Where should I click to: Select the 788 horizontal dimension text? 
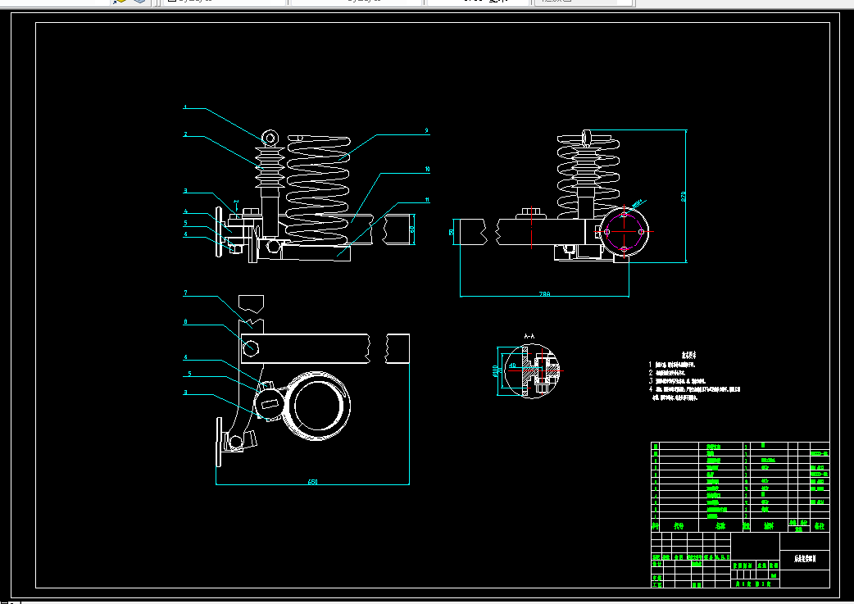pyautogui.click(x=544, y=293)
